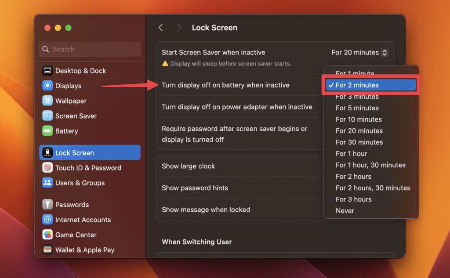The height and width of the screenshot is (278, 450).
Task: Select For 2 minutes checked option
Action: [x=370, y=85]
